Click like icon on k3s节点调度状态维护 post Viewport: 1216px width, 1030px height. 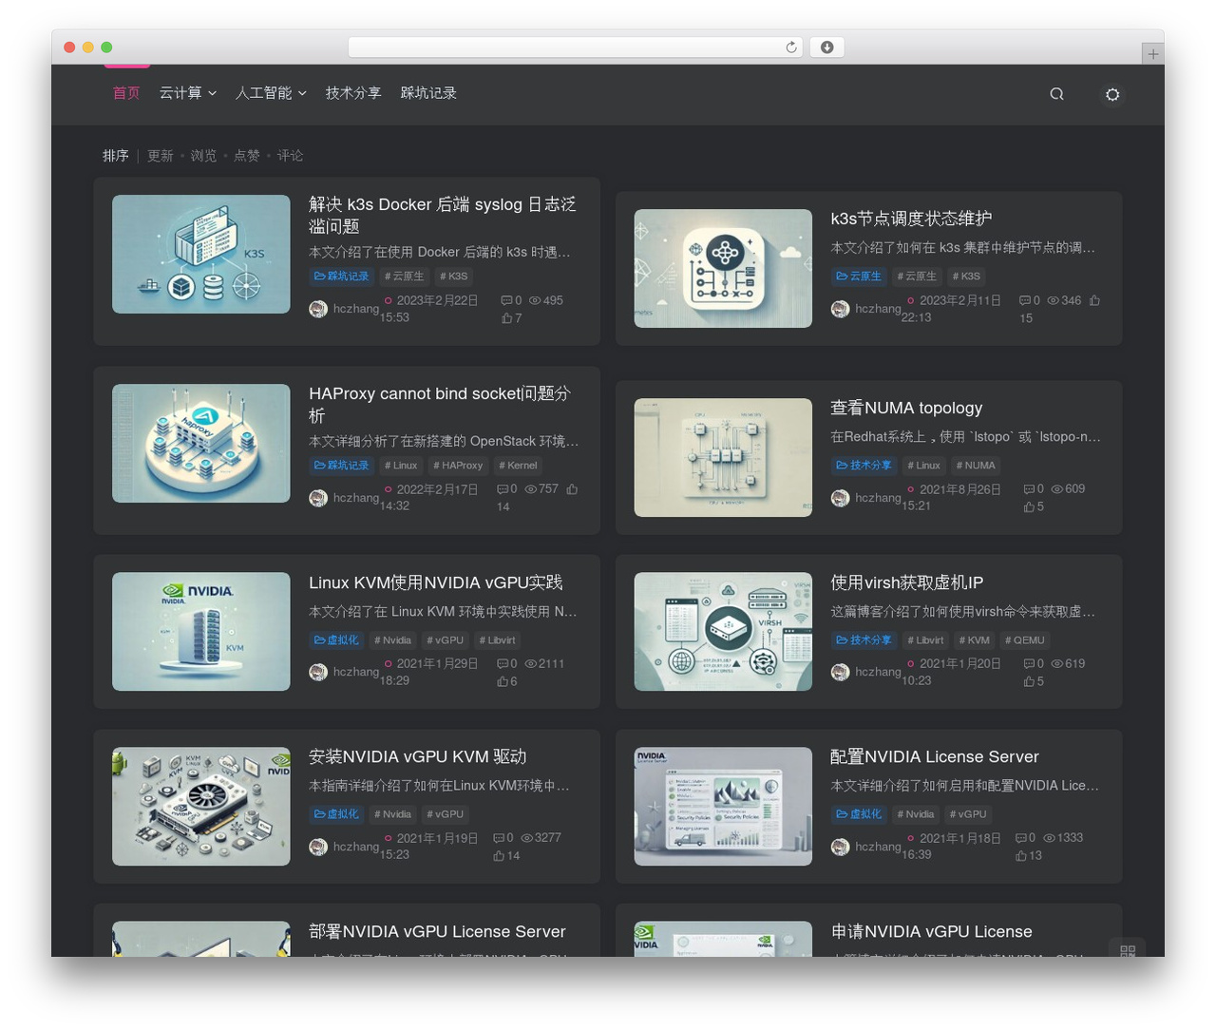pos(1094,300)
